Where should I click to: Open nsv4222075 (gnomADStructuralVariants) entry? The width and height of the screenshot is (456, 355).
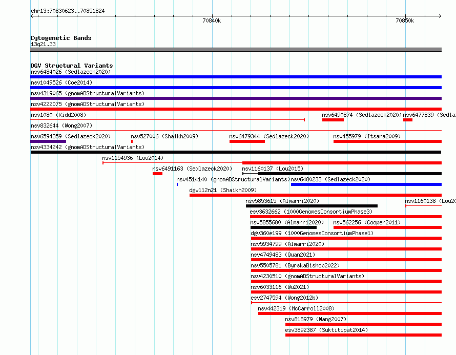(x=88, y=104)
